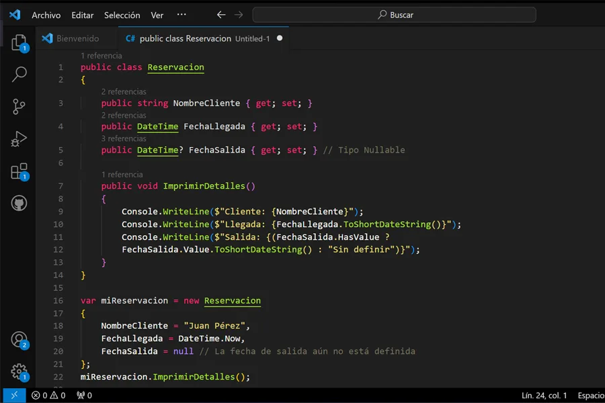Open the Source Control view

coord(19,107)
